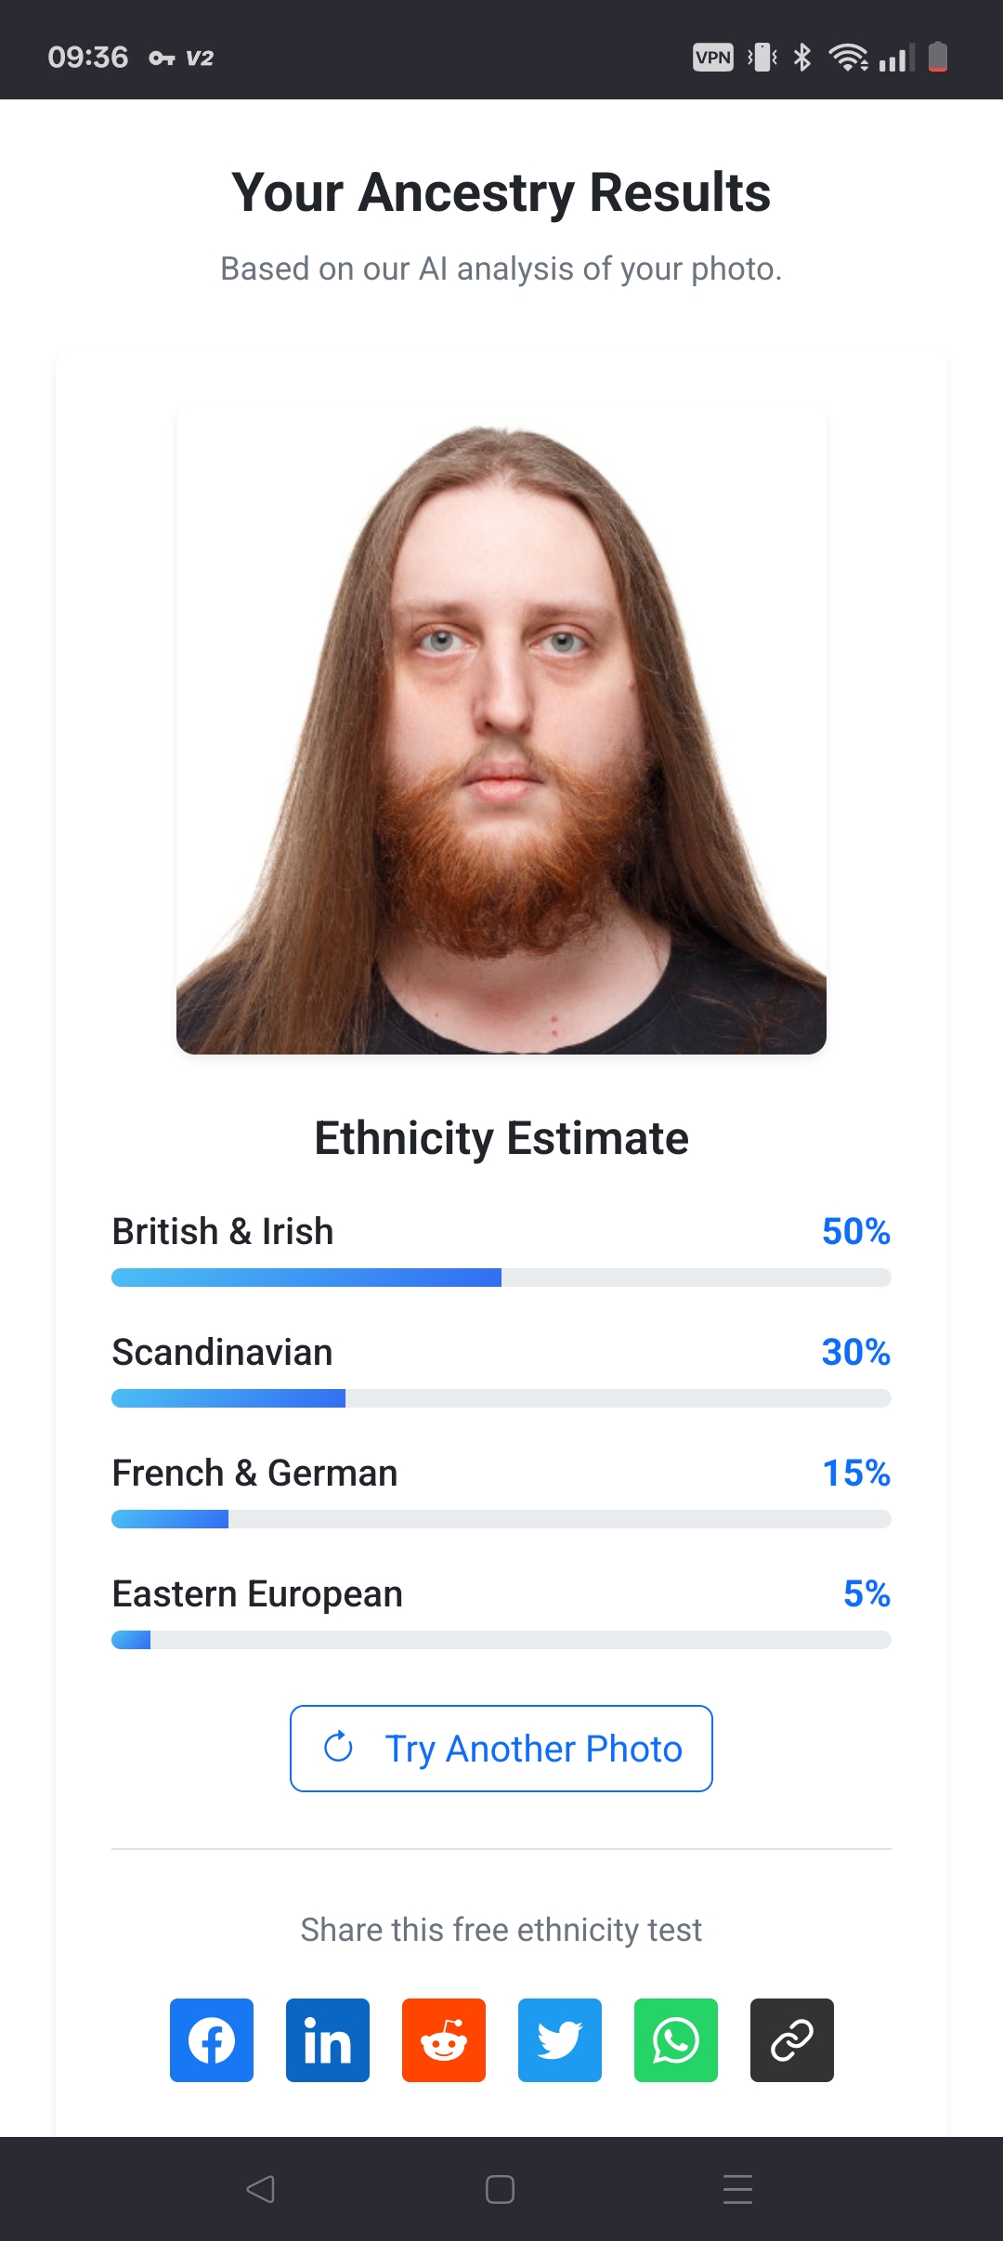
Task: Tap the battery indicator icon
Action: click(938, 58)
